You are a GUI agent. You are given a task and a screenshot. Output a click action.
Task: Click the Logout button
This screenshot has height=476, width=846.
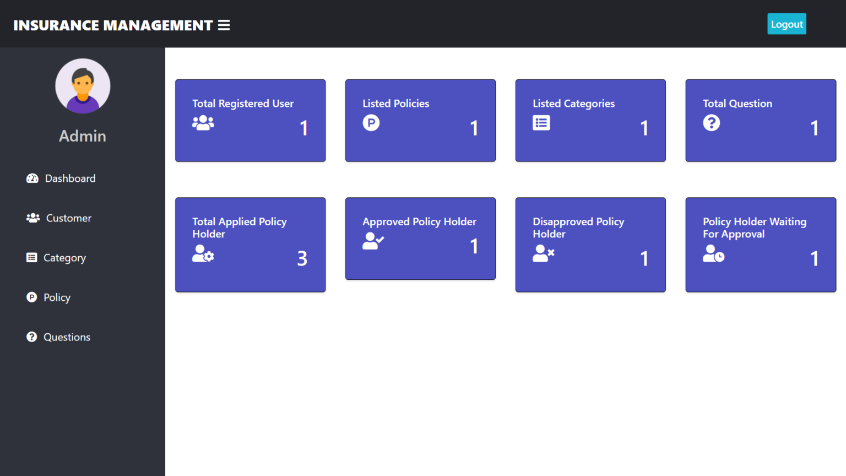click(787, 24)
